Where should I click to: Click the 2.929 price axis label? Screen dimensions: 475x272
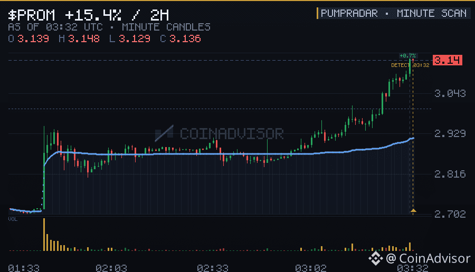(450, 133)
